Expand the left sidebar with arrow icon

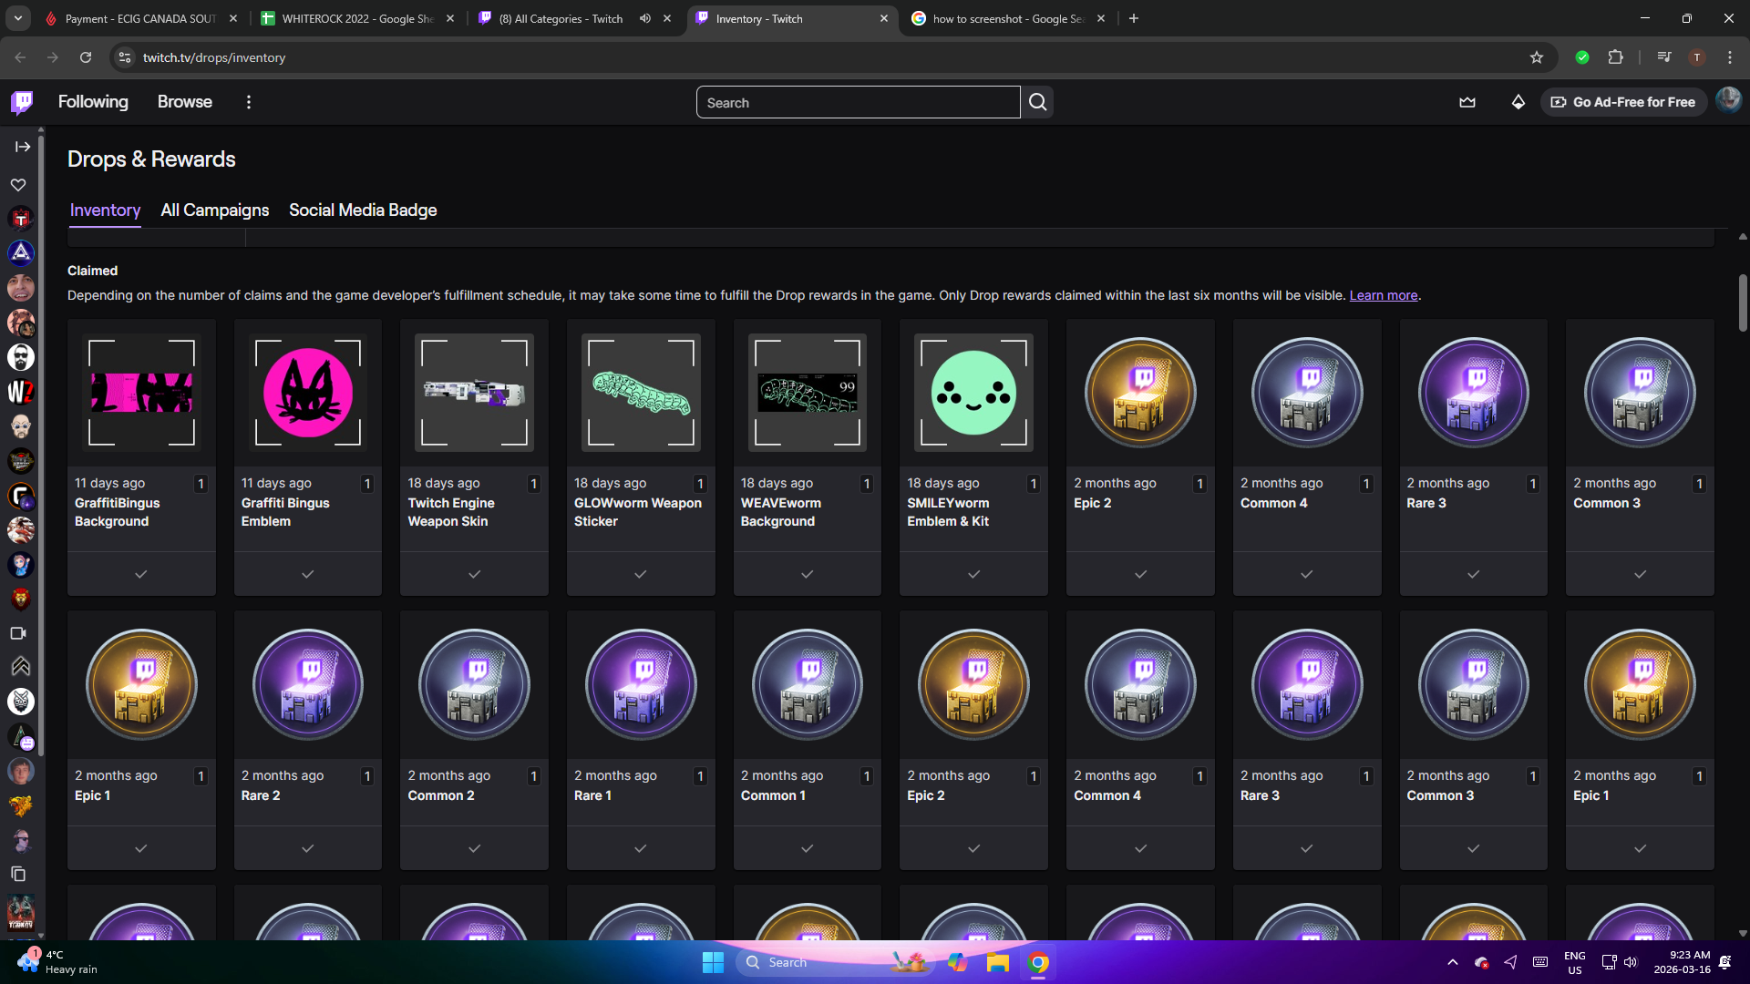[x=23, y=147]
